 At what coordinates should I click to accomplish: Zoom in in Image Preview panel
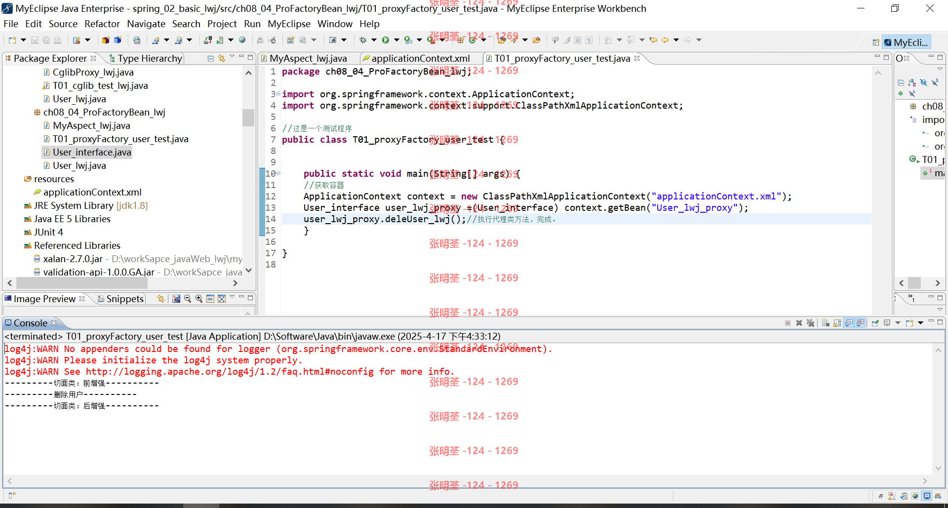pyautogui.click(x=199, y=299)
